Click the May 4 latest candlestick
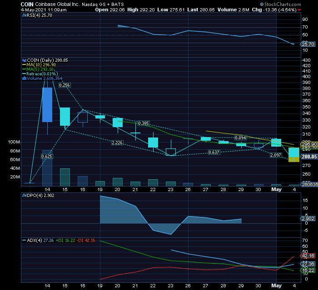Image resolution: width=318 pixels, height=290 pixels. (294, 155)
